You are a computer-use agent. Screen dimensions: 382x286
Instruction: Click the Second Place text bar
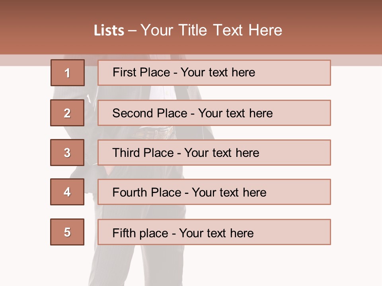point(214,113)
